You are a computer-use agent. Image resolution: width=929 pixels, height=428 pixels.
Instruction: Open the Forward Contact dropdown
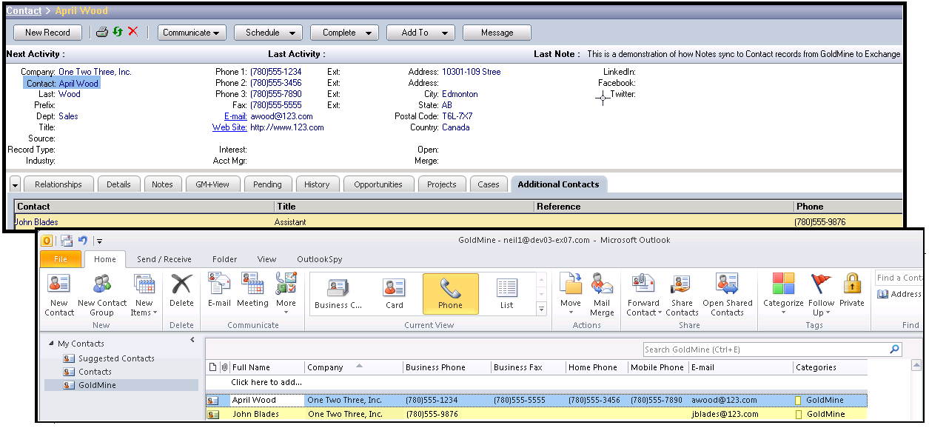point(643,295)
